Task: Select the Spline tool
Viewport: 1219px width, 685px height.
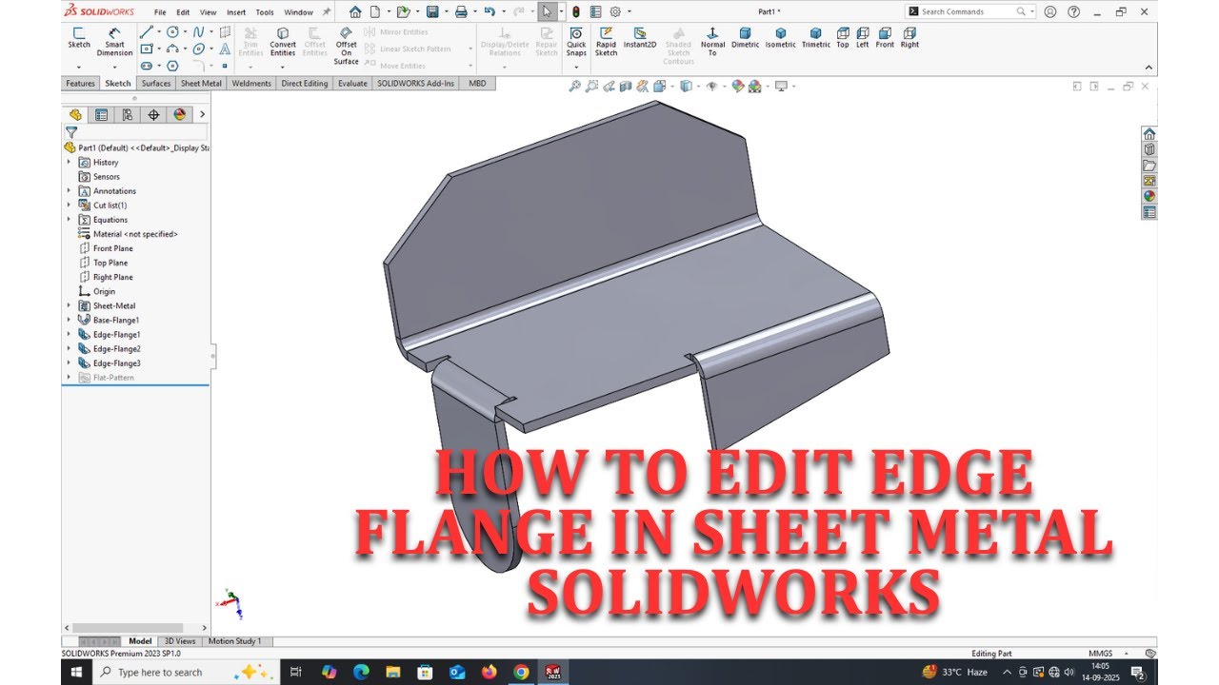Action: tap(198, 32)
